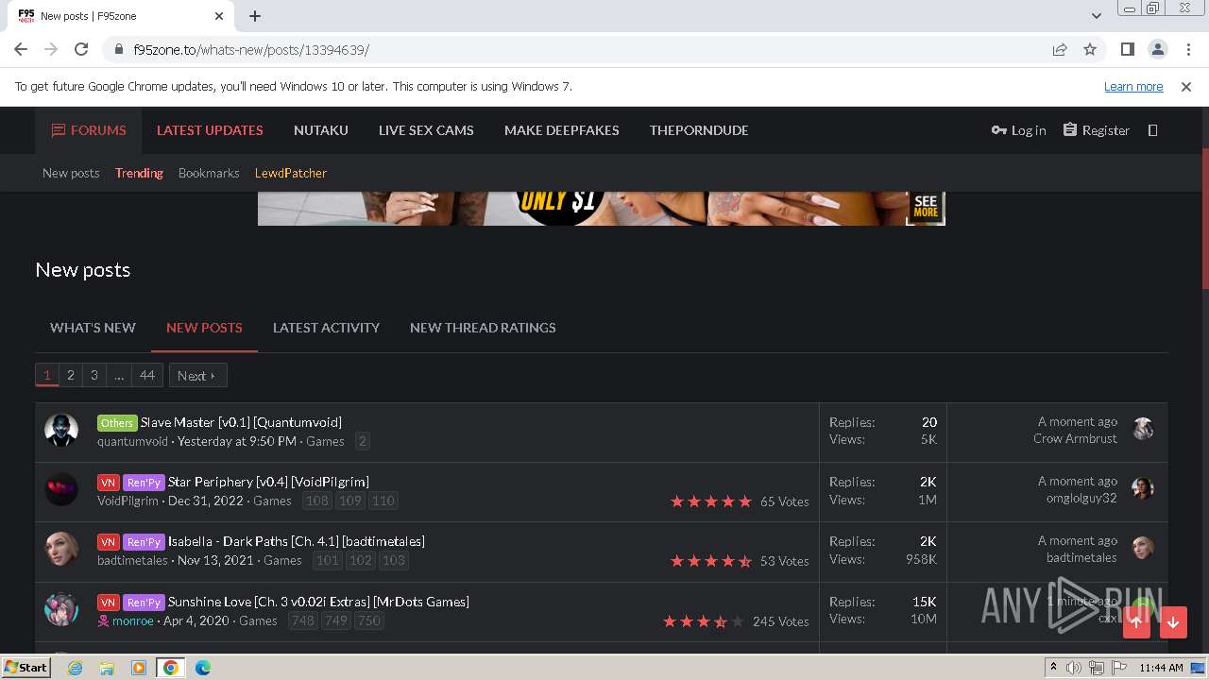The image size is (1209, 680).
Task: Open the Sunshine Love [Ch. 3] thread
Action: [x=318, y=602]
